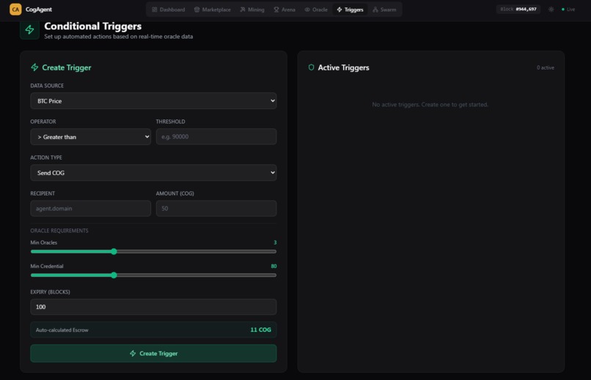Click the Live status label
The height and width of the screenshot is (380, 591).
[571, 10]
